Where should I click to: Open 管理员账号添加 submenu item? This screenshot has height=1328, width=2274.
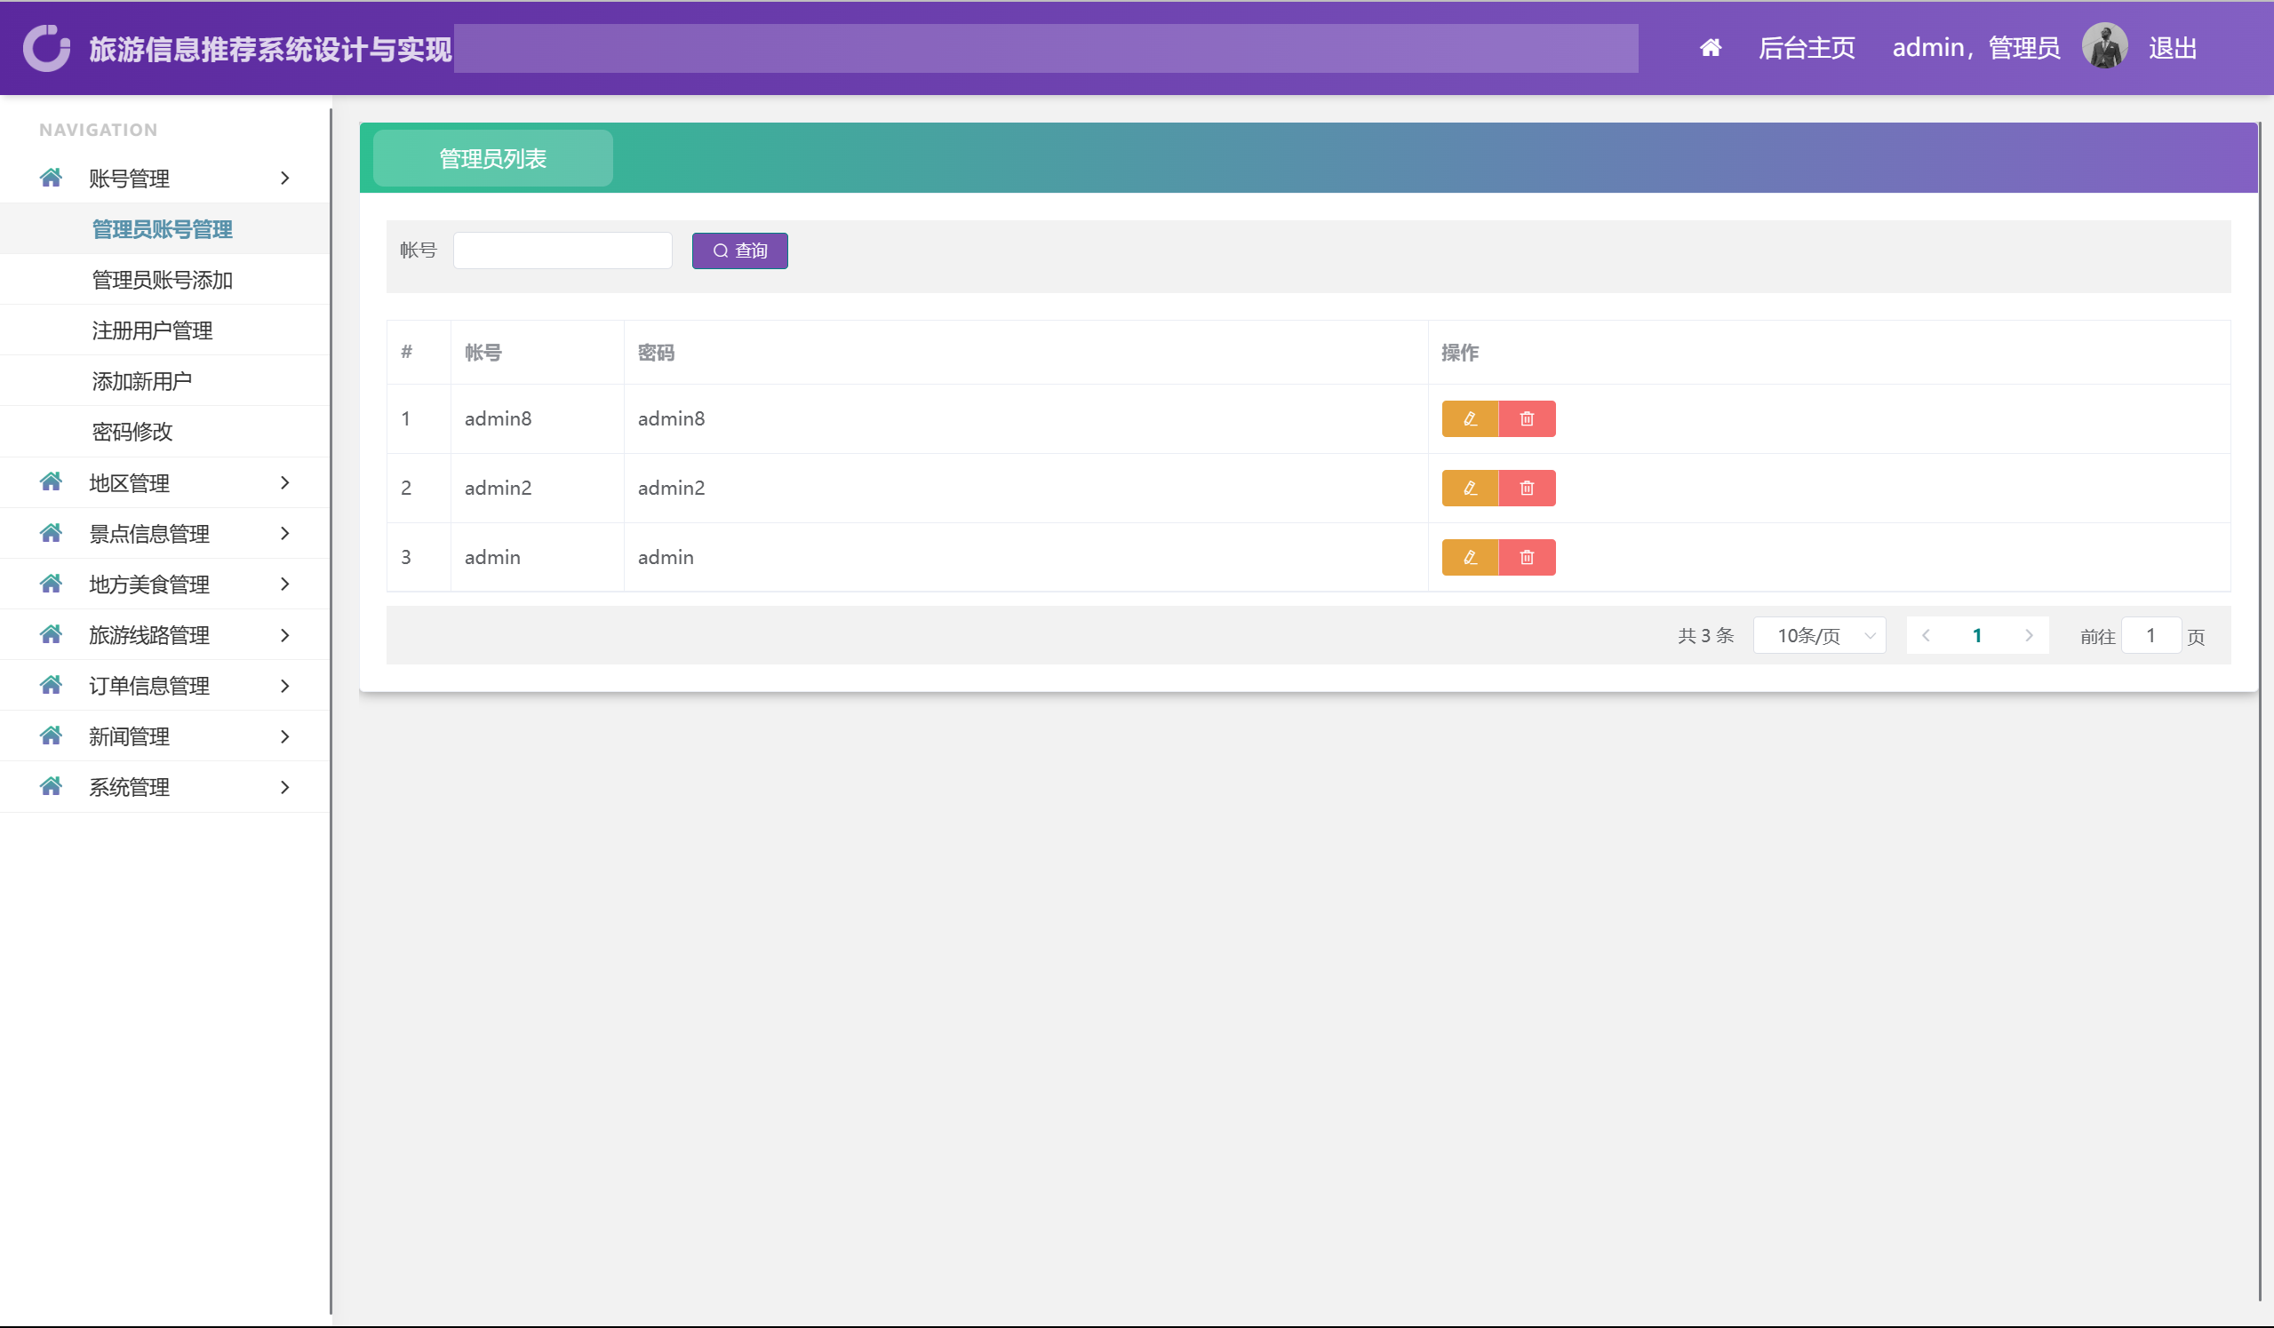[163, 280]
